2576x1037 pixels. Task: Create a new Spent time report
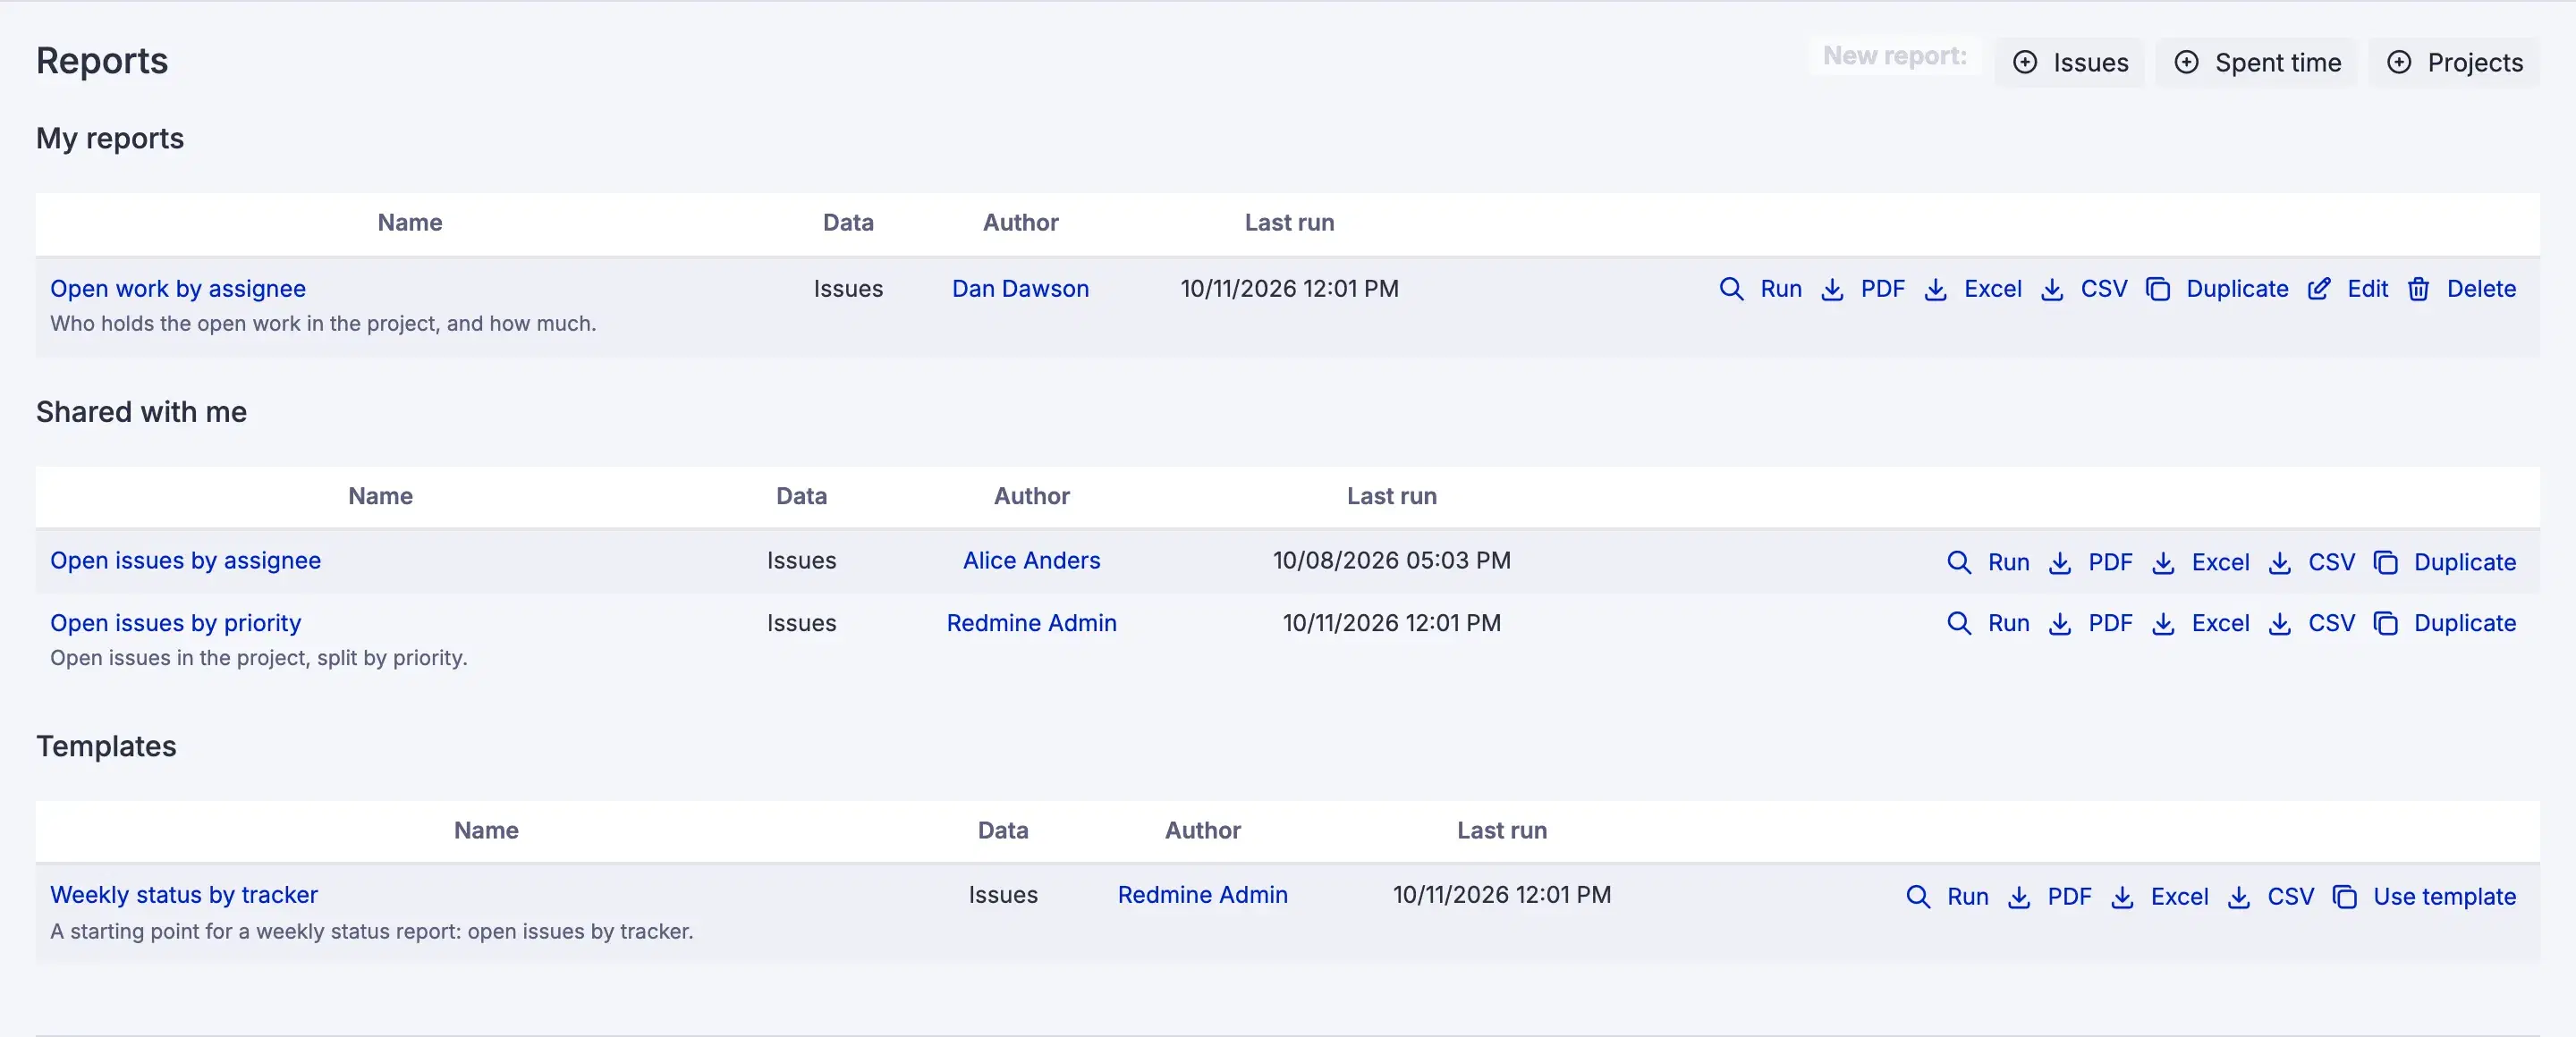point(2257,63)
